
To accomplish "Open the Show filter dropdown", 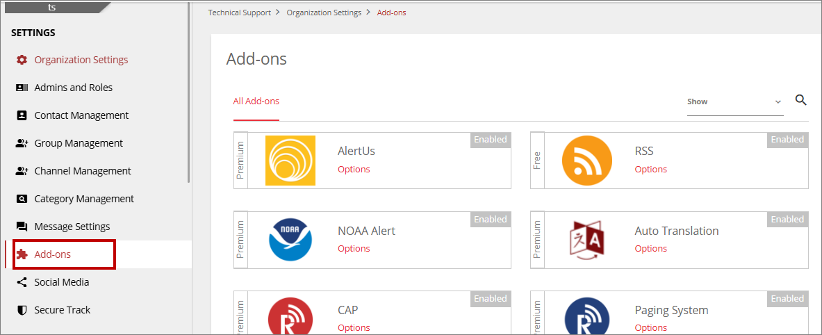I will pyautogui.click(x=735, y=101).
